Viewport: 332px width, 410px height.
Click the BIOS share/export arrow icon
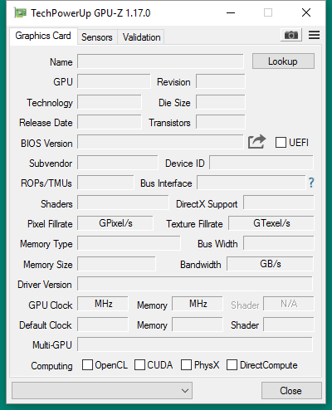(x=256, y=142)
